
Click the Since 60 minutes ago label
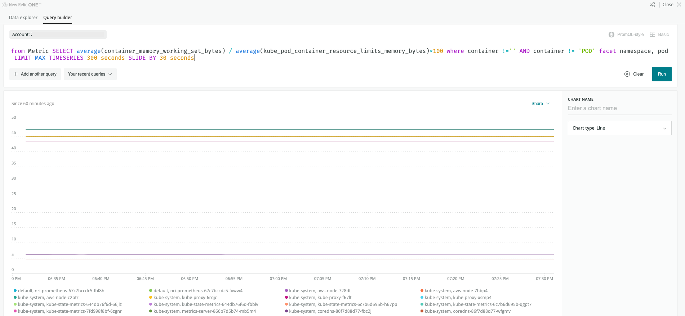pos(33,104)
